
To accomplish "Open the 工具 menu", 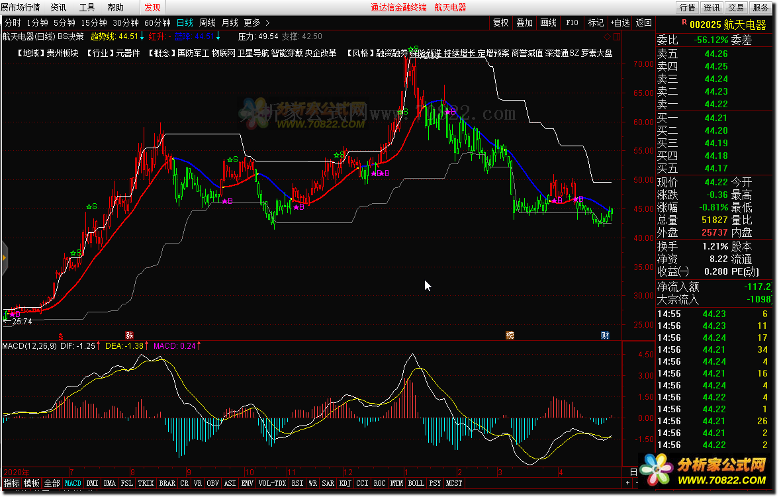I will 87,7.
